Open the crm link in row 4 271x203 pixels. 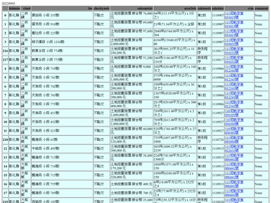pyautogui.click(x=234, y=69)
